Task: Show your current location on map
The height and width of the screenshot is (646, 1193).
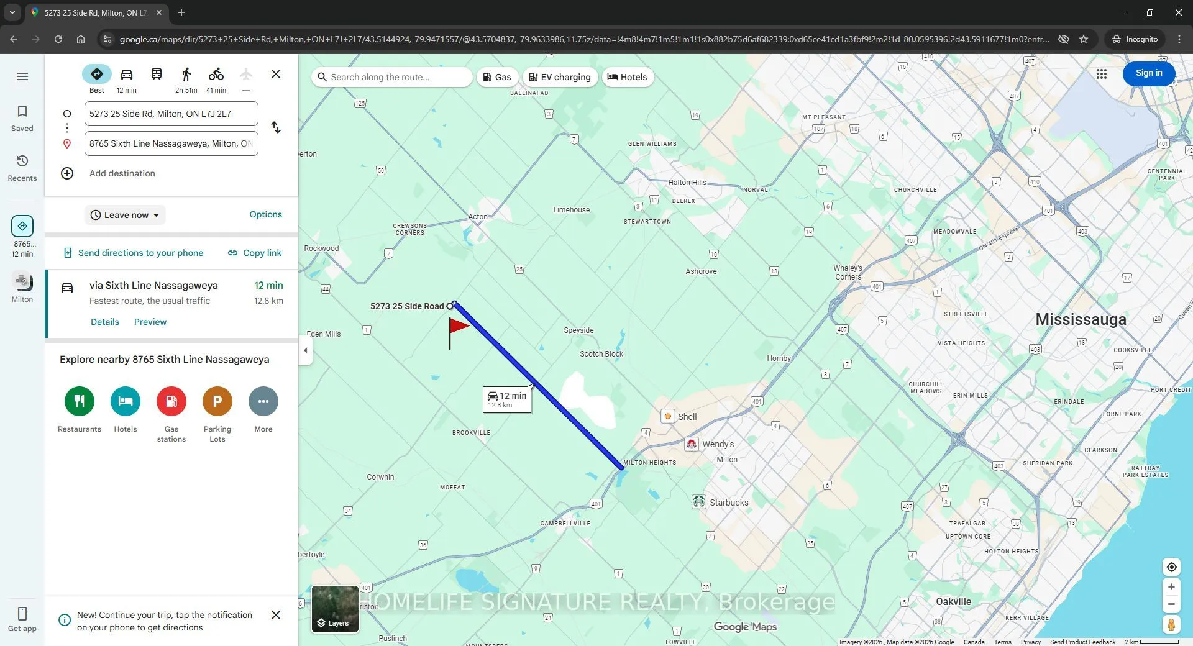Action: [x=1171, y=567]
